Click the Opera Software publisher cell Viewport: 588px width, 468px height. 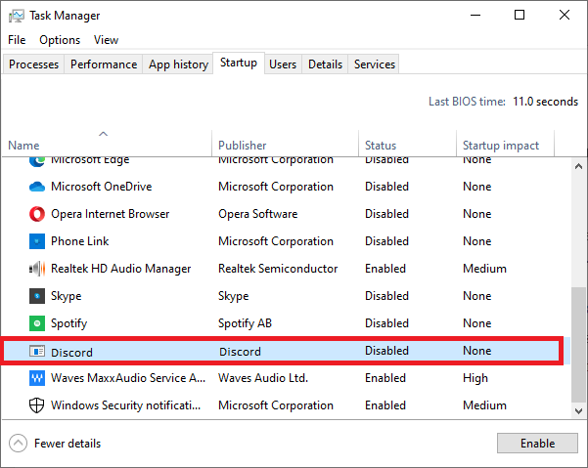tap(258, 214)
